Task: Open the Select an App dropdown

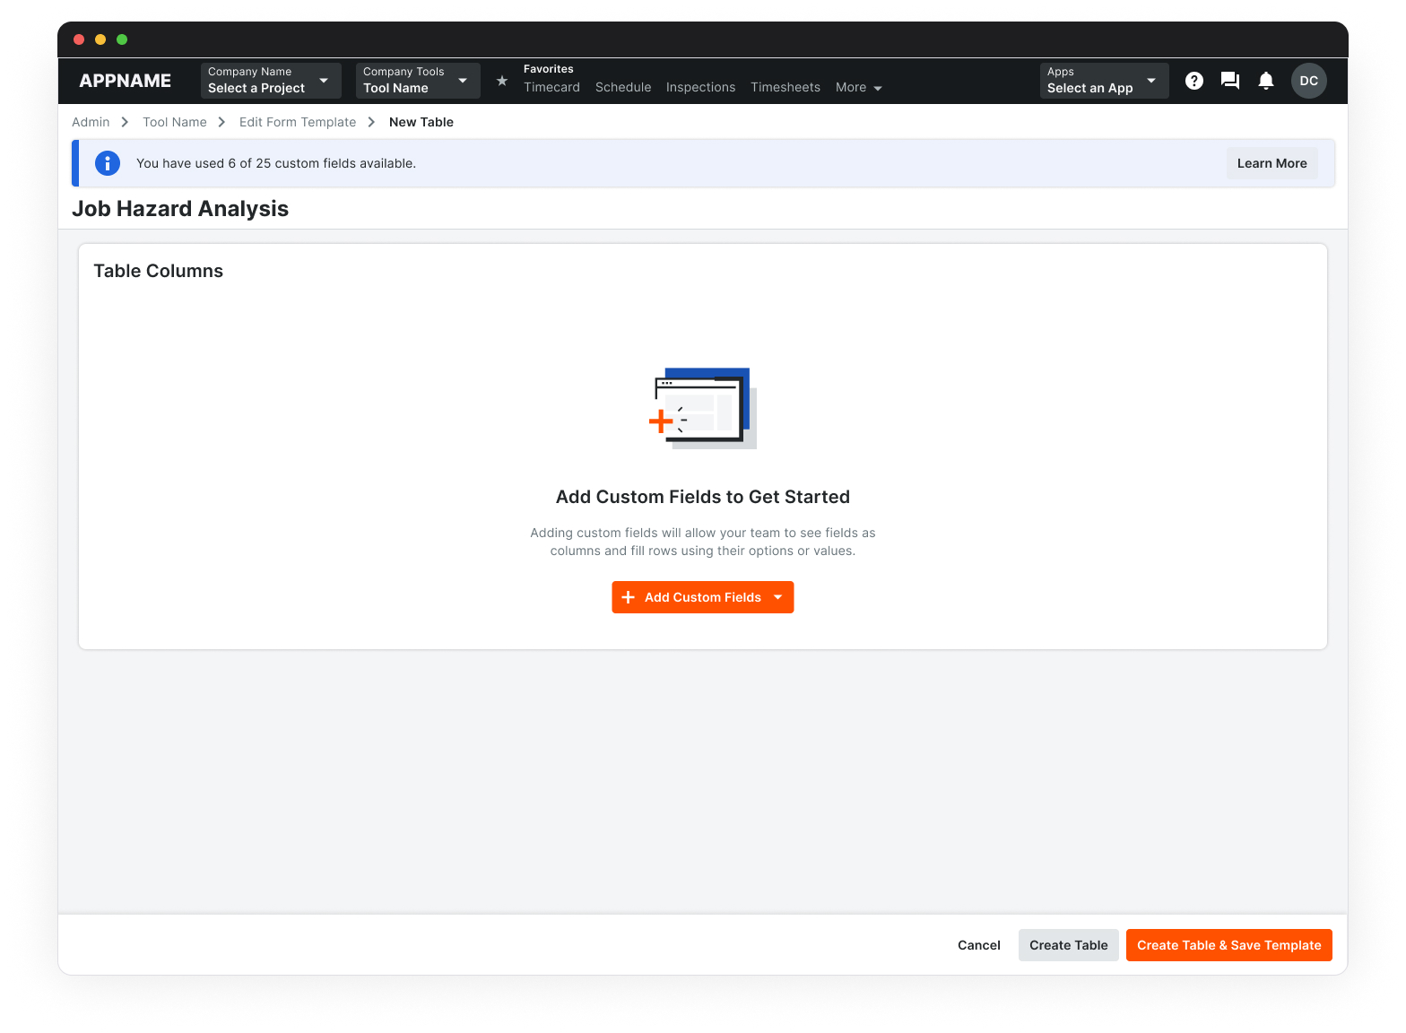Action: point(1103,81)
